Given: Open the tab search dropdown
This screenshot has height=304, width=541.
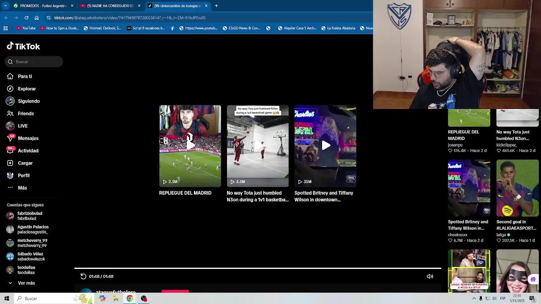Looking at the screenshot, I should click(5, 6).
